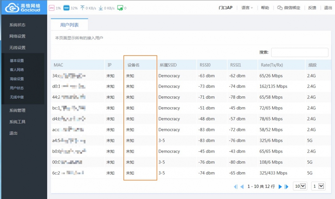Click 退出 in the top bar

pos(328,8)
